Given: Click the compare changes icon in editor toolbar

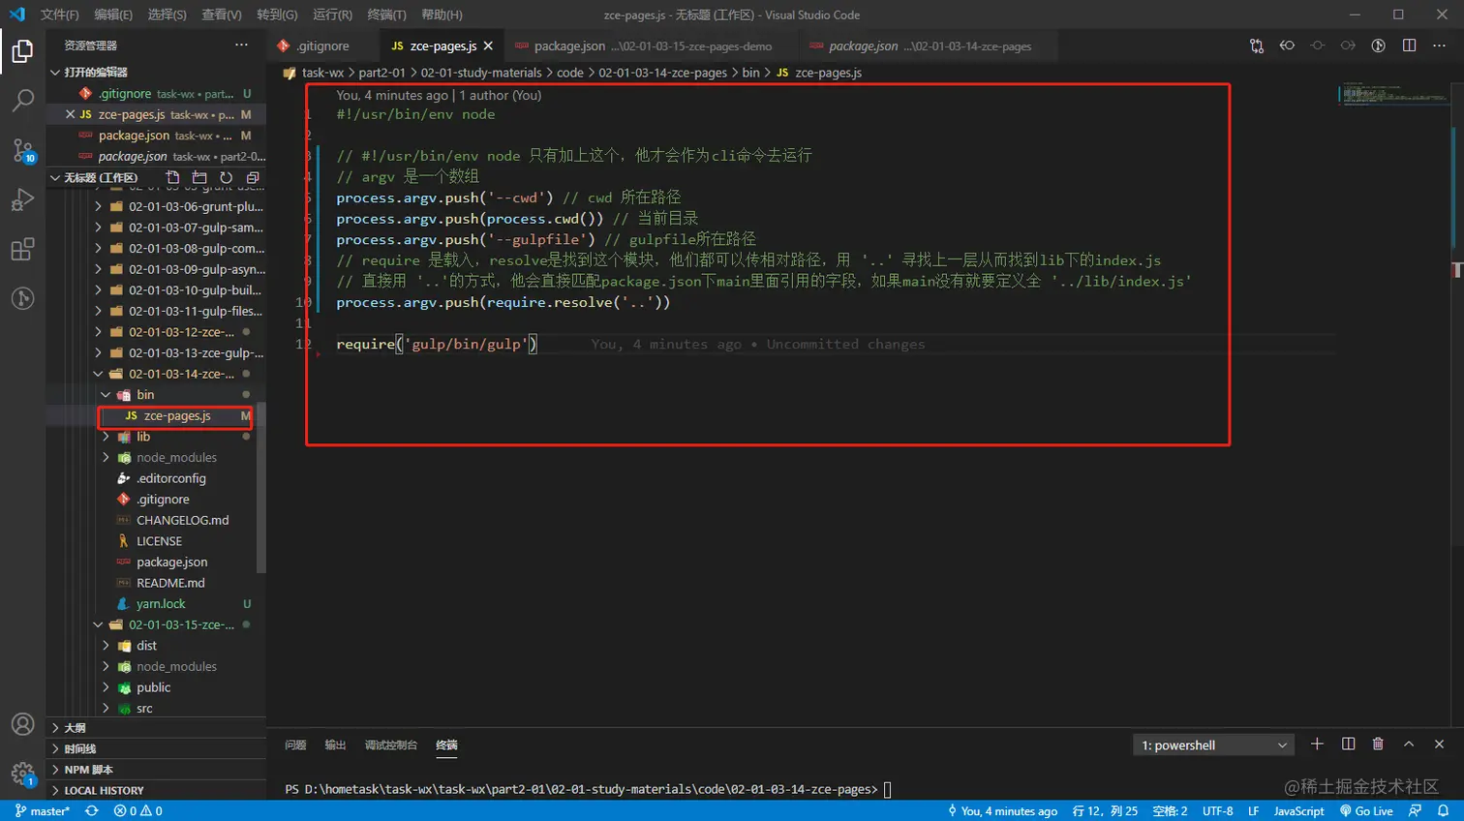Looking at the screenshot, I should 1257,46.
